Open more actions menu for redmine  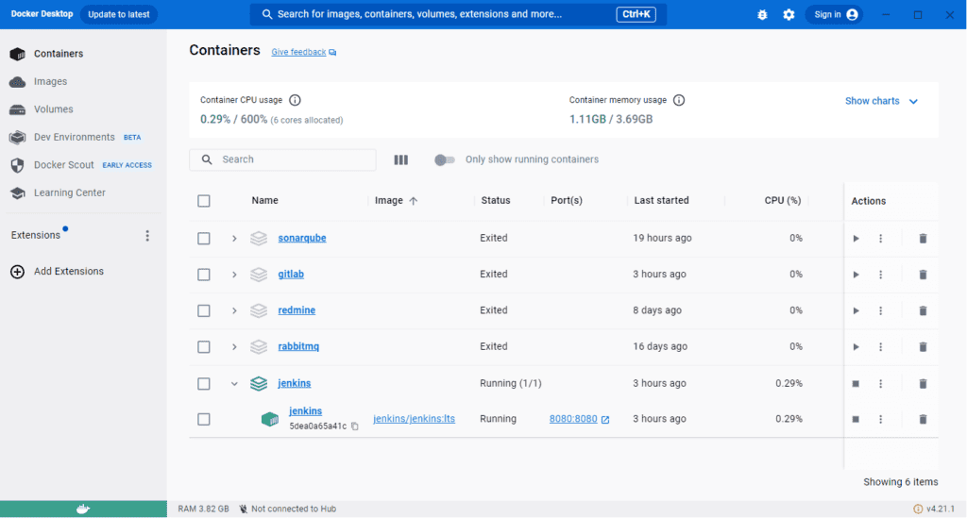(881, 311)
